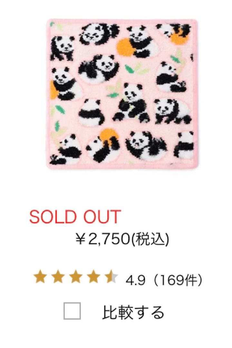Viewport: 232px width, 348px height.
Task: Click the panda seen from behind
Action: pyautogui.click(x=92, y=111)
